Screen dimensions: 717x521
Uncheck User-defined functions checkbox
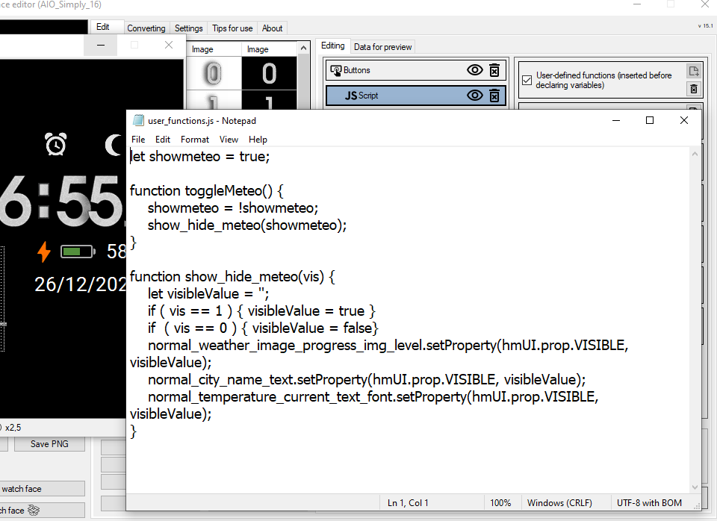(x=527, y=80)
